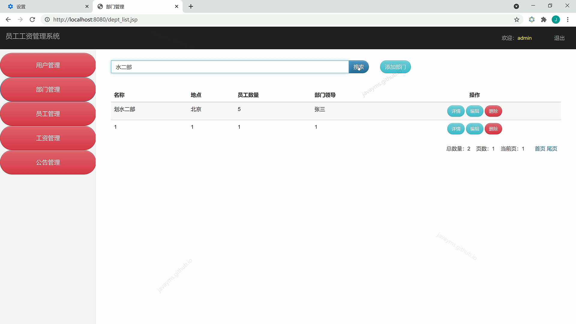Viewport: 576px width, 324px height.
Task: Open a new browser tab with plus button
Action: pos(191,6)
